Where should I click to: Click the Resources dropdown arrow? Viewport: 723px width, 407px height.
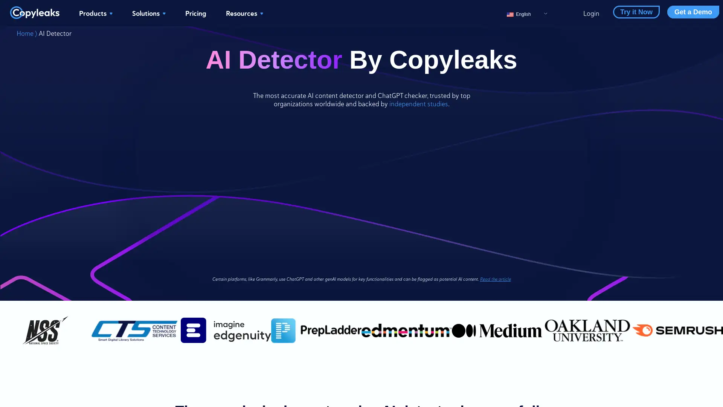click(x=262, y=14)
